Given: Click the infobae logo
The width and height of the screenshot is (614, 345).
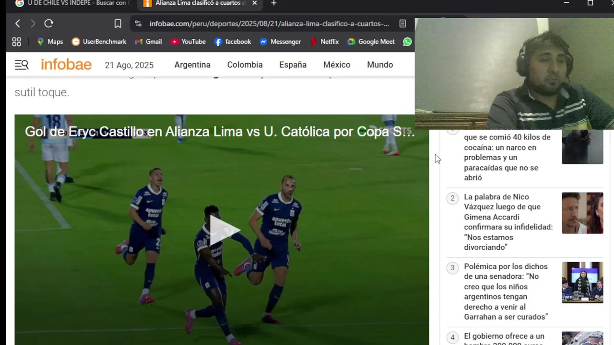Looking at the screenshot, I should 66,65.
